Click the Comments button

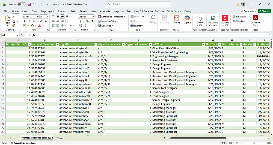tap(248, 11)
